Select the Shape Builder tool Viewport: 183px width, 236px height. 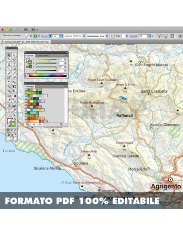[9, 91]
